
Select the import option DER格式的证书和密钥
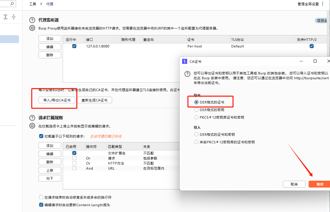(x=196, y=135)
